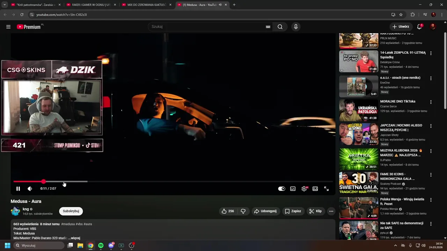This screenshot has width=447, height=251.
Task: Open options for o.s.t.r. strach video
Action: (431, 78)
